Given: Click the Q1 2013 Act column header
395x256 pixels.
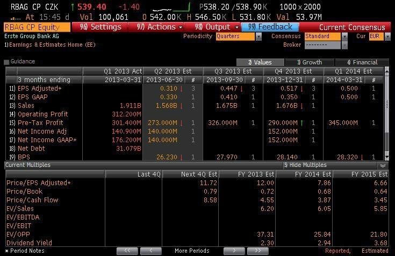Looking at the screenshot, I should point(113,71).
